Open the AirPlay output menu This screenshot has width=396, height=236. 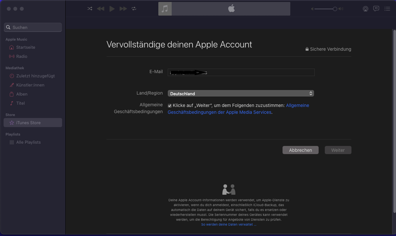[366, 9]
